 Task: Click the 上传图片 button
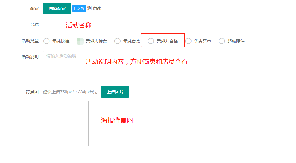pos(115,92)
